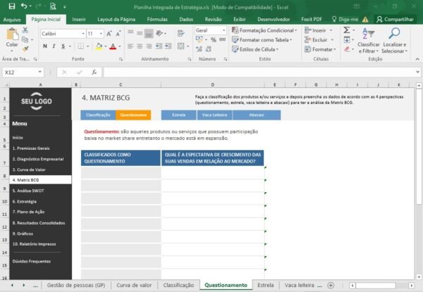
Task: Copy the selection using the copy icon
Action: 25,39
